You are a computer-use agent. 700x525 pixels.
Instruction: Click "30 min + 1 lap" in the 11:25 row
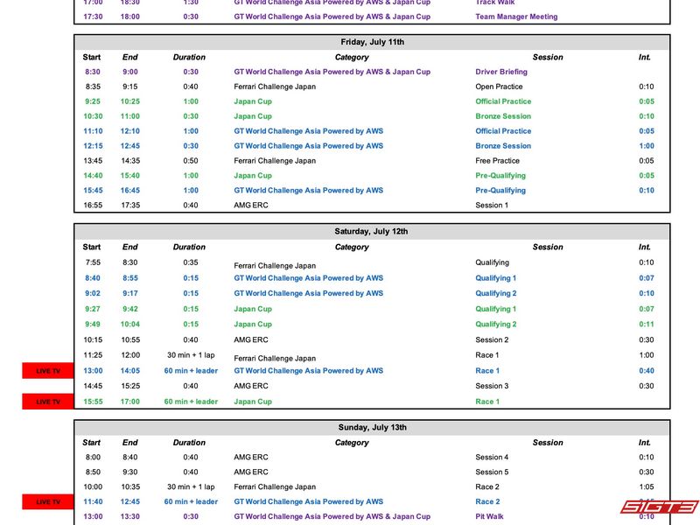[x=191, y=355]
